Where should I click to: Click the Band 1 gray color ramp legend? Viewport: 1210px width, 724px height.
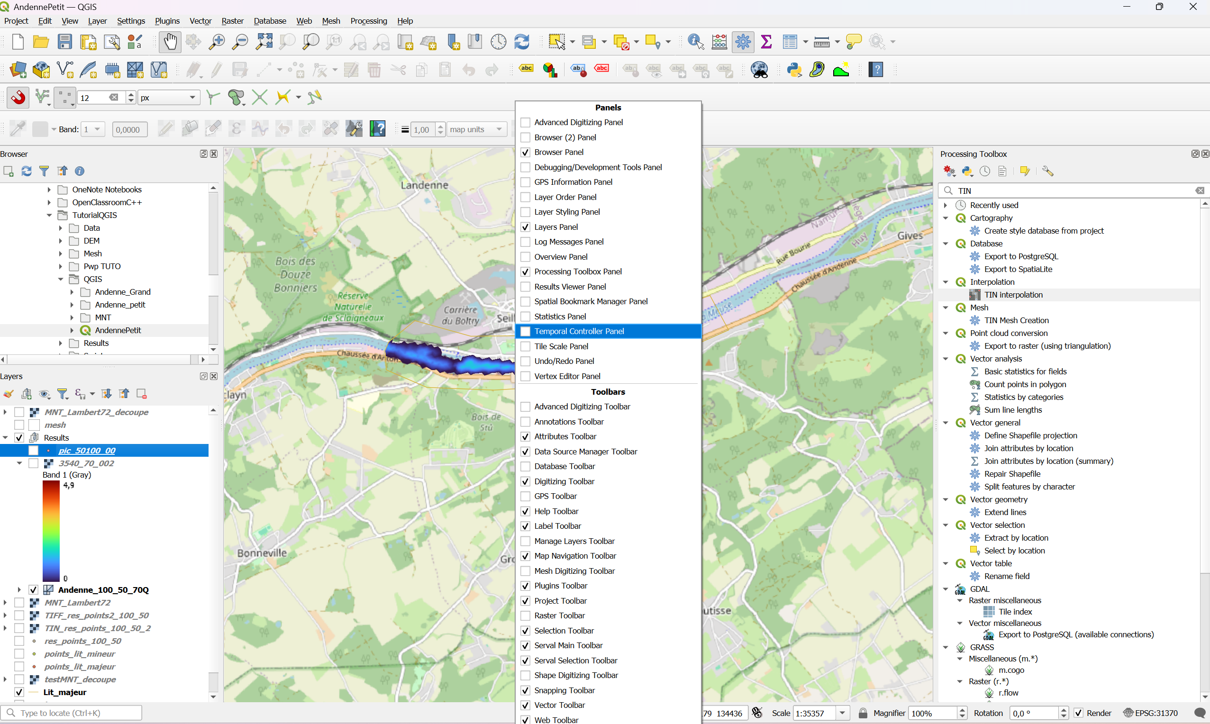51,531
